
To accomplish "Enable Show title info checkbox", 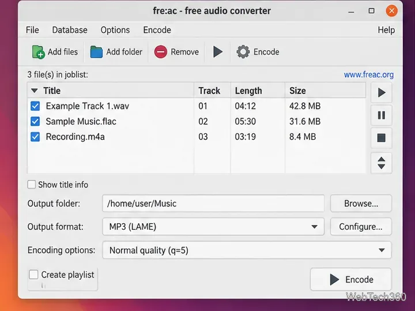I will pos(32,185).
